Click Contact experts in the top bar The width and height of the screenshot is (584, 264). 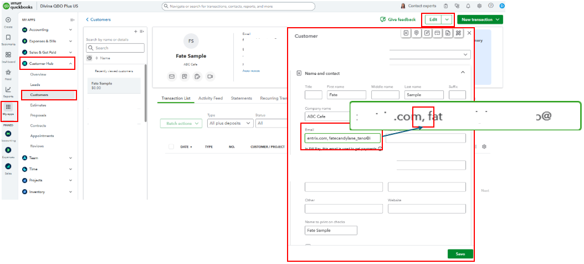click(x=419, y=6)
